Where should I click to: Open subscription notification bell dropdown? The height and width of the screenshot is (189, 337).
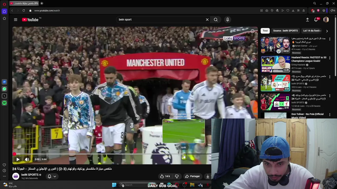click(52, 176)
